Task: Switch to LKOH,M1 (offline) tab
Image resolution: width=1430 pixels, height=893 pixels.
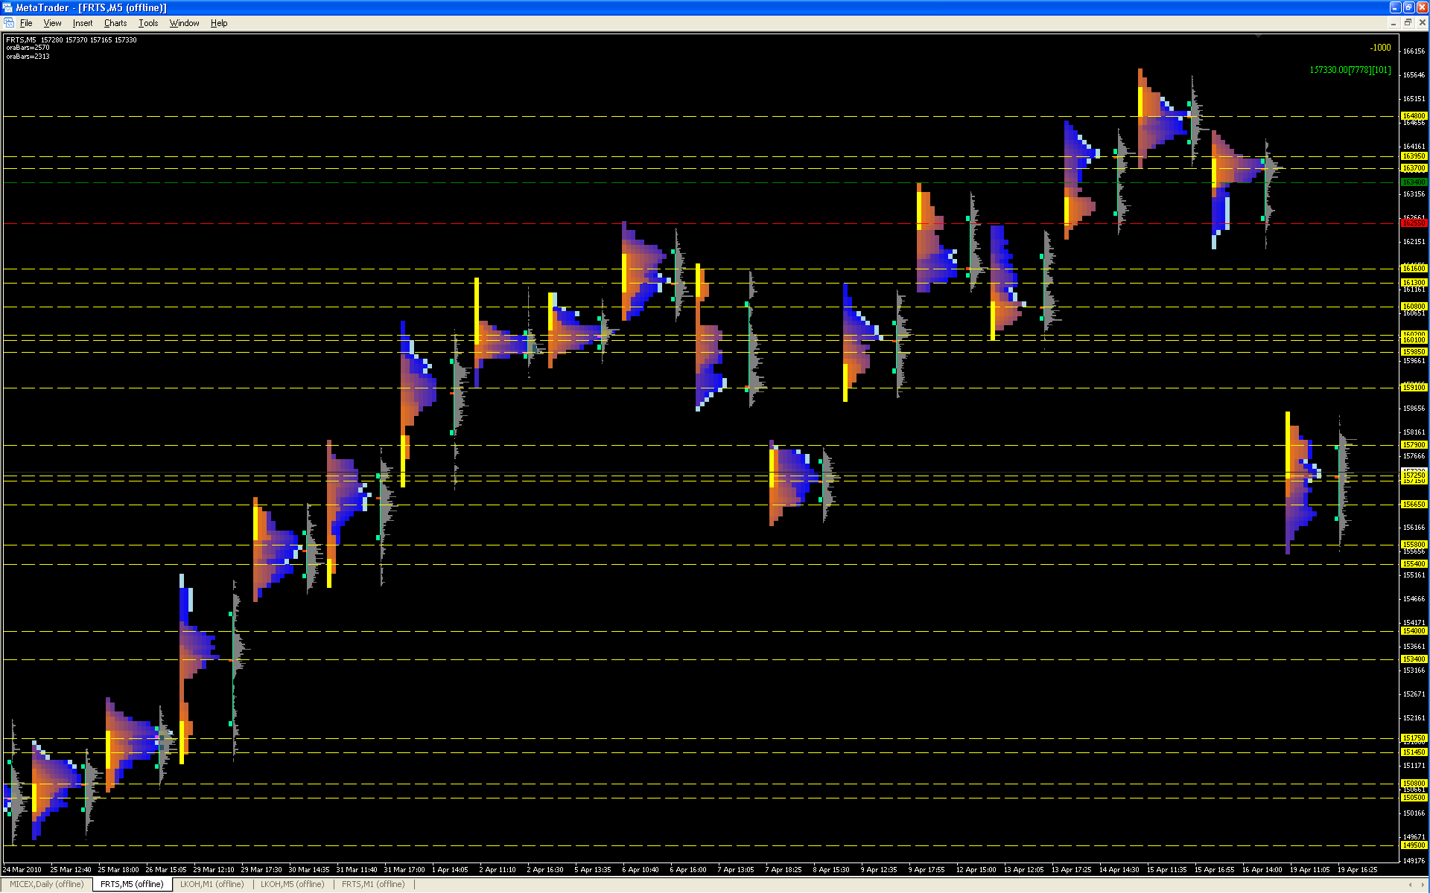Action: pos(212,884)
